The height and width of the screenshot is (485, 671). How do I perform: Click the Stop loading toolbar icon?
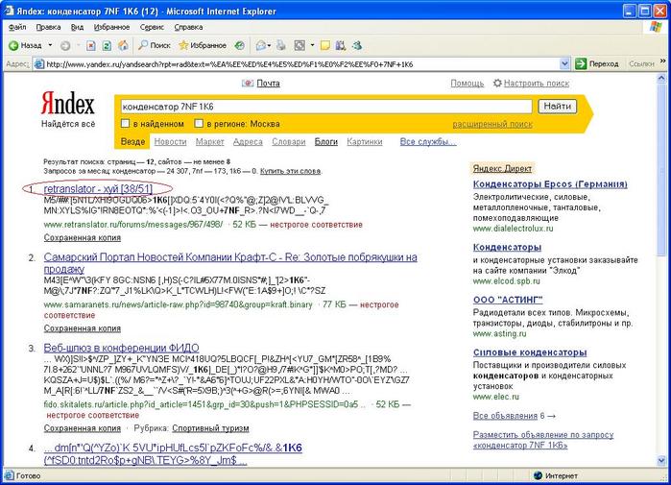click(90, 45)
